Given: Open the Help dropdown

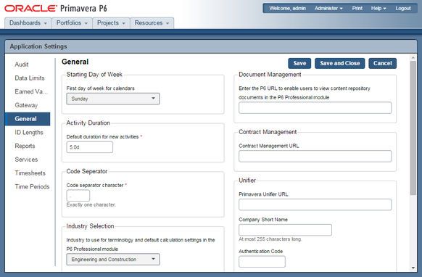Looking at the screenshot, I should (378, 9).
